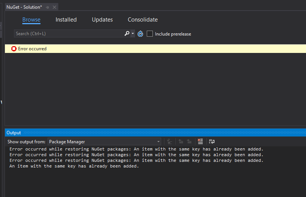The height and width of the screenshot is (197, 306).
Task: Open Show output from dropdown
Action: [104, 142]
